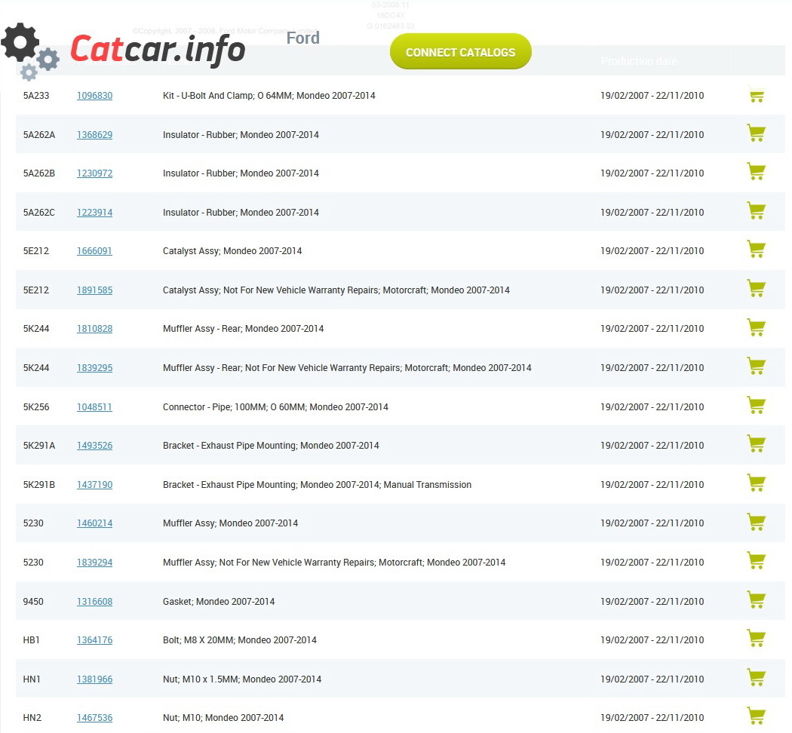
Task: Open part number link 1316608
Action: click(x=94, y=602)
